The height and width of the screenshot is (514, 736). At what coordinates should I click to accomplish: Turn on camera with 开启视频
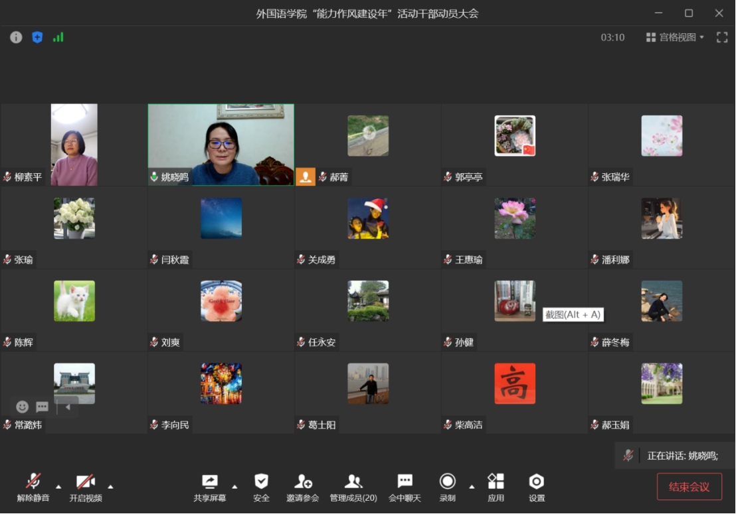(86, 486)
